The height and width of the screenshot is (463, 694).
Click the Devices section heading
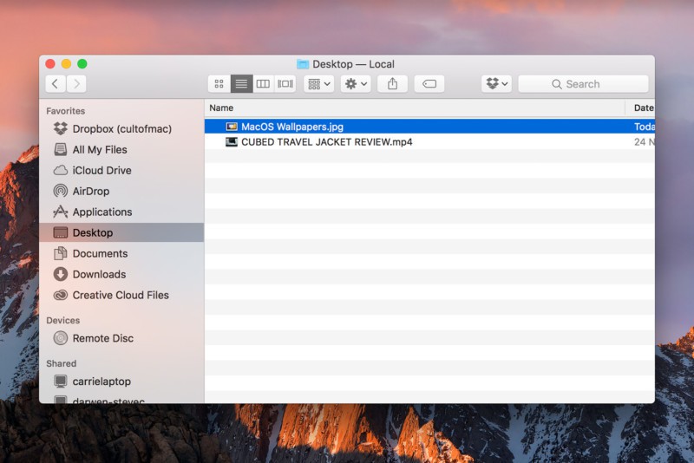pos(63,320)
